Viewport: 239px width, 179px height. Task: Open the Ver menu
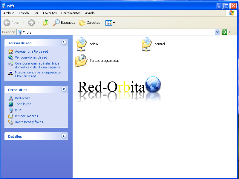pyautogui.click(x=36, y=13)
